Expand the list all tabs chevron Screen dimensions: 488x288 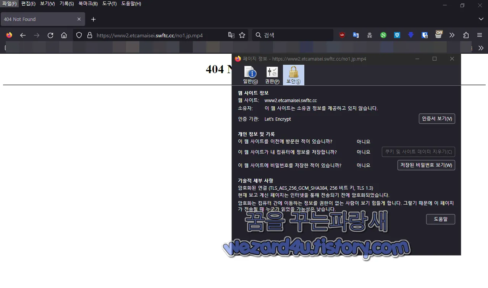point(481,19)
